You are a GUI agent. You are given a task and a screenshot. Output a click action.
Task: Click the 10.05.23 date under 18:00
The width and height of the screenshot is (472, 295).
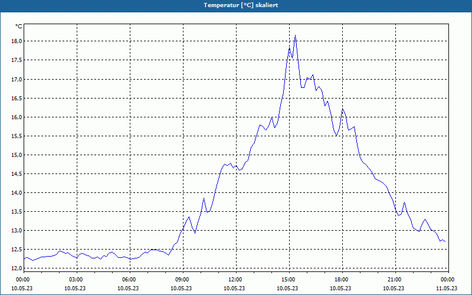340,289
